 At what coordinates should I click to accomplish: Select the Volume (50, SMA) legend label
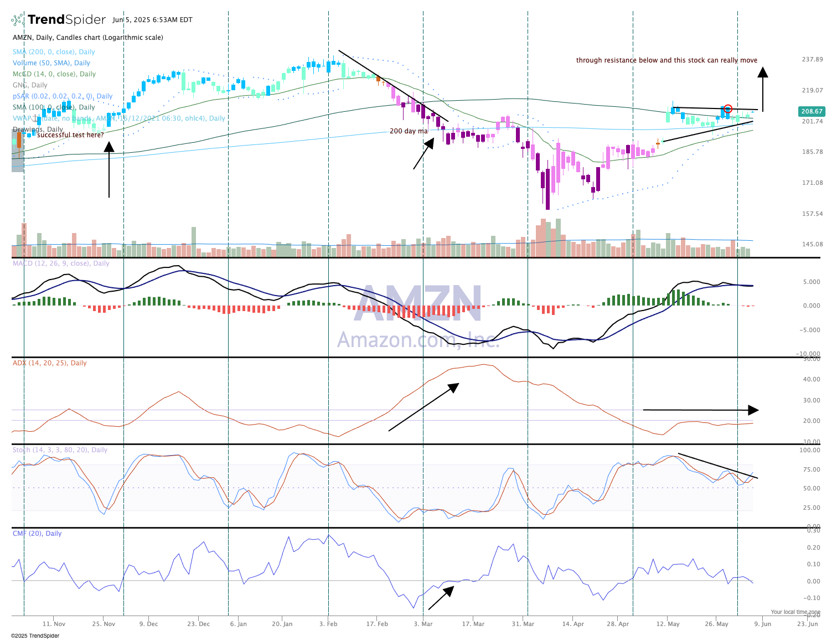(51, 63)
